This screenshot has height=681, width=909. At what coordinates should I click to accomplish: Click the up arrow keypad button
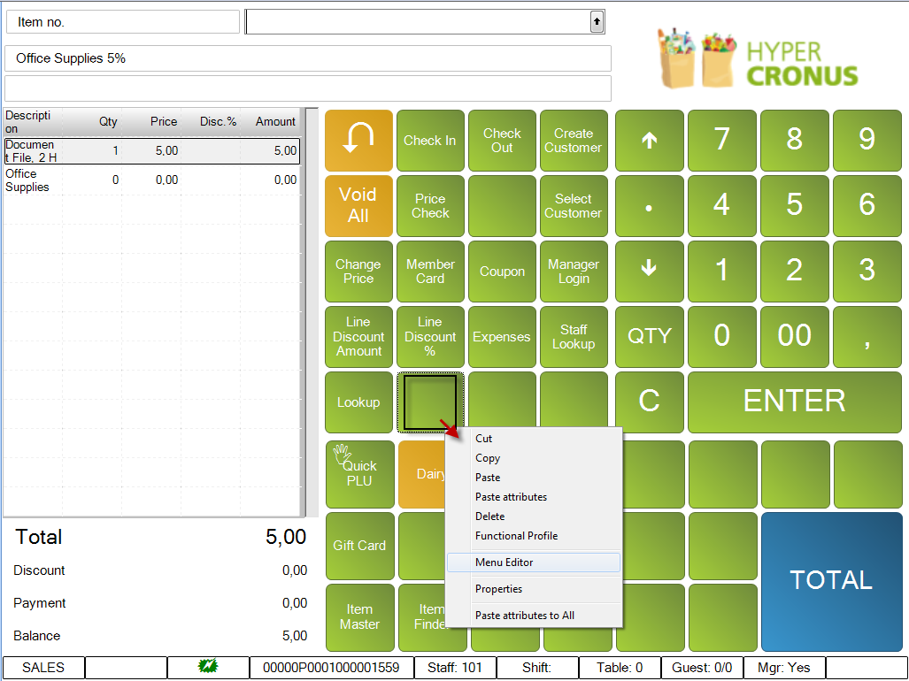(650, 141)
